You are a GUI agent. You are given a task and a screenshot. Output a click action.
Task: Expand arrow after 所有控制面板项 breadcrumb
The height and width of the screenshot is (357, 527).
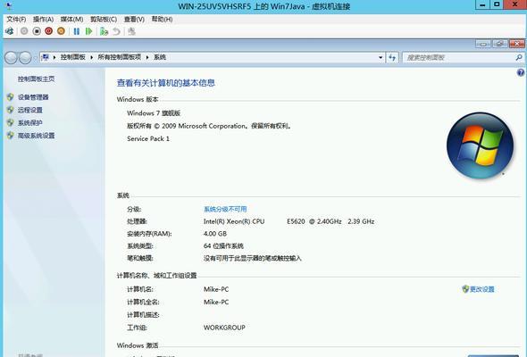(x=147, y=57)
